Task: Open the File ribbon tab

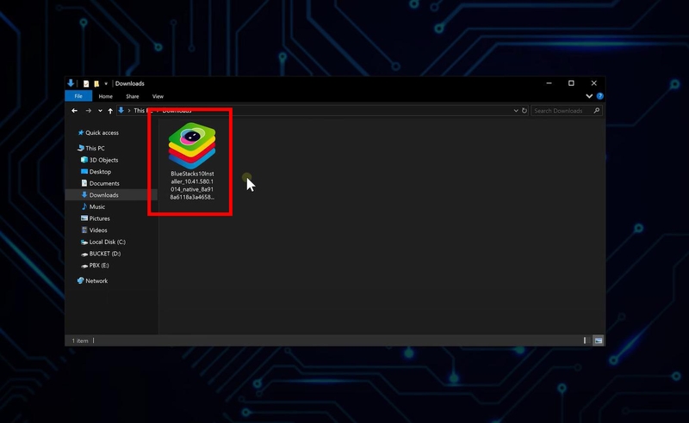Action: (x=78, y=96)
